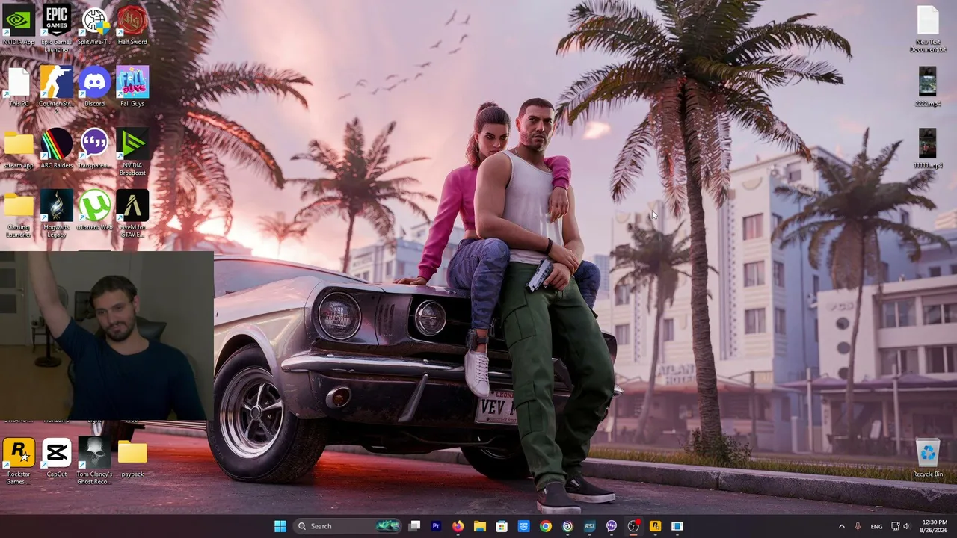Select the NVIDIA Broadcast desktop shortcut
Screen dimensions: 957x538
coord(132,152)
